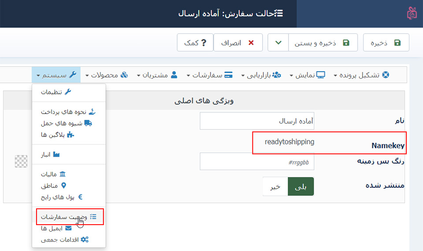Click the question mark icon on کمک

coord(204,43)
